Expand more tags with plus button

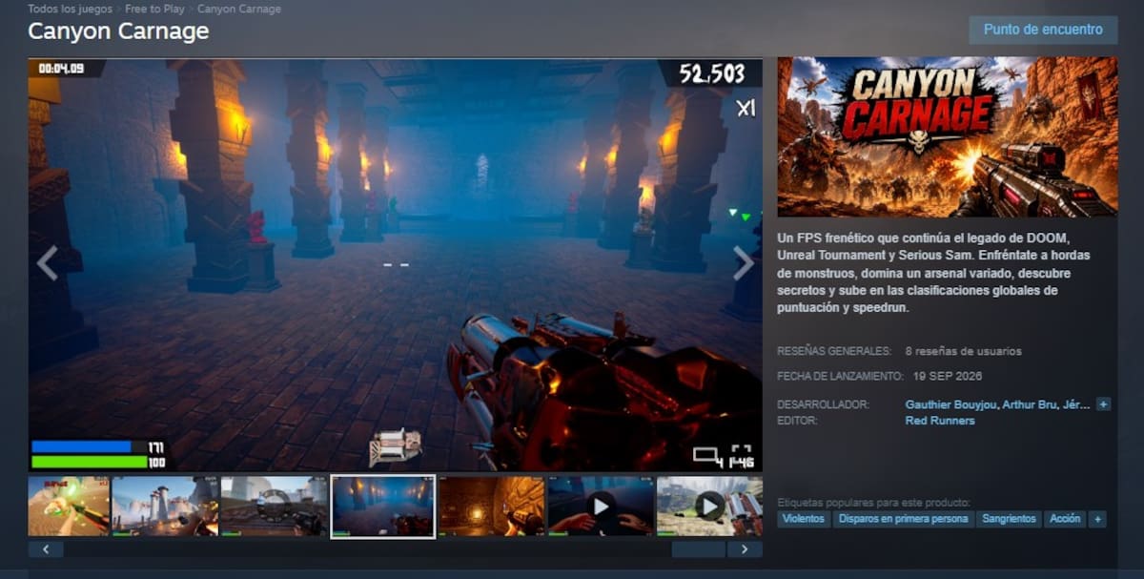tap(1098, 519)
